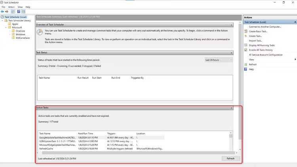Click Run Start column header
Screen dimensions: 297x167
pos(97,78)
